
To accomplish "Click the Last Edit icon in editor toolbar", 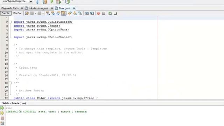I will (27, 13).
